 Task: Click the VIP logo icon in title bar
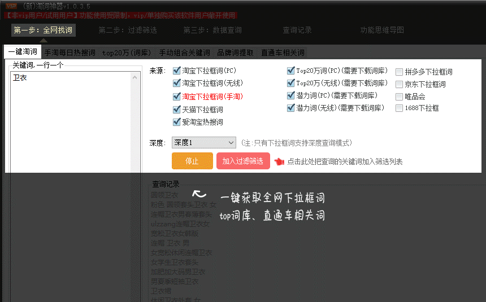[x=11, y=6]
